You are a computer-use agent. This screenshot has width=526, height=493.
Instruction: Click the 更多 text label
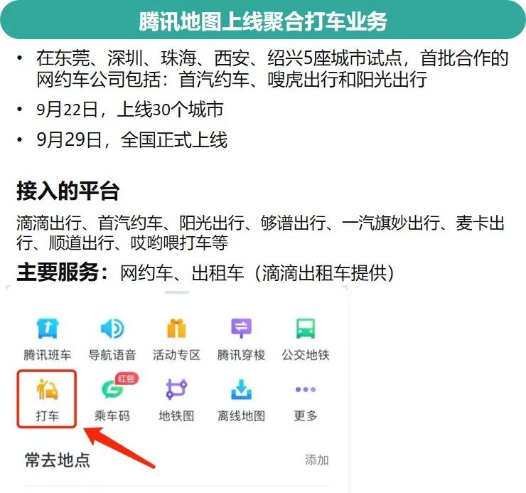[306, 415]
